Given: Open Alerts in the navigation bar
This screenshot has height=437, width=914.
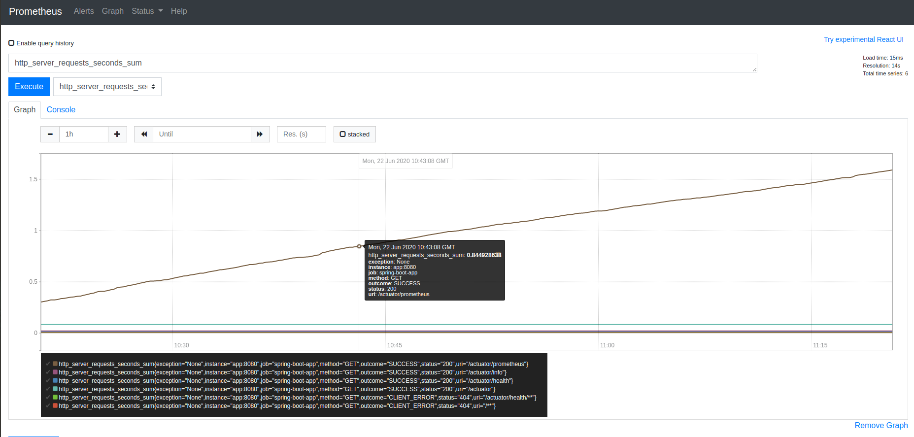Looking at the screenshot, I should (84, 11).
